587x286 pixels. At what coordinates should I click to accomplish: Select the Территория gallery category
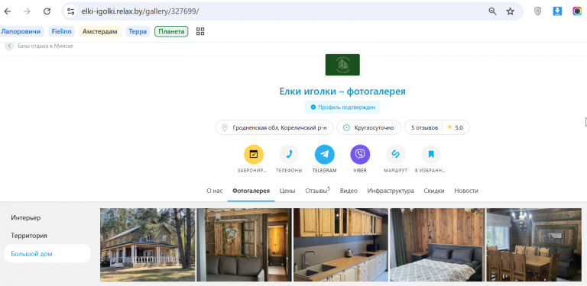29,236
